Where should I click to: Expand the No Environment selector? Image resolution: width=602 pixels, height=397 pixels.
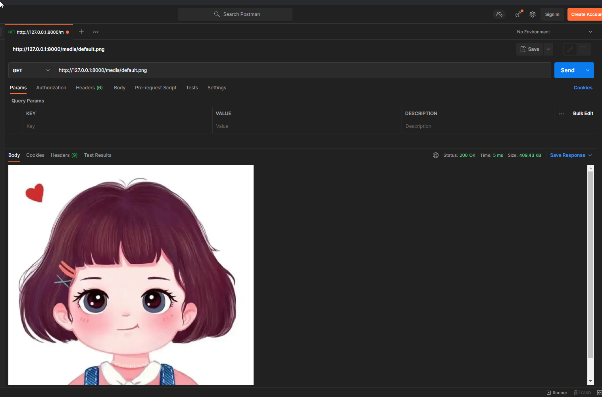tap(555, 32)
